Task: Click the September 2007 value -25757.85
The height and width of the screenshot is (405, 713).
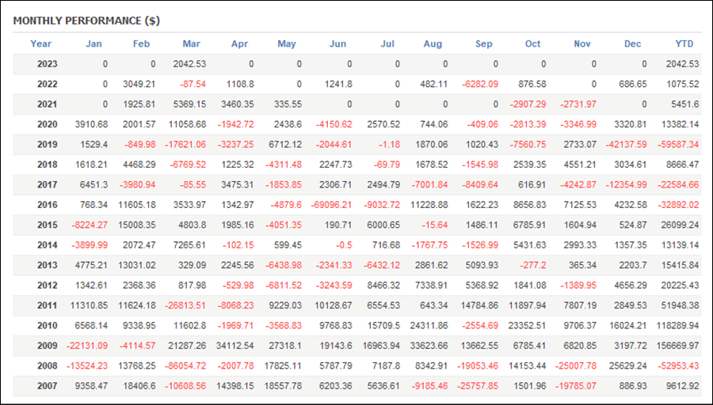Action: coord(478,386)
